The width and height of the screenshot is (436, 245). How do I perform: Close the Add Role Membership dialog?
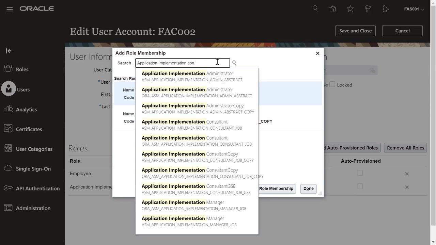[x=317, y=53]
